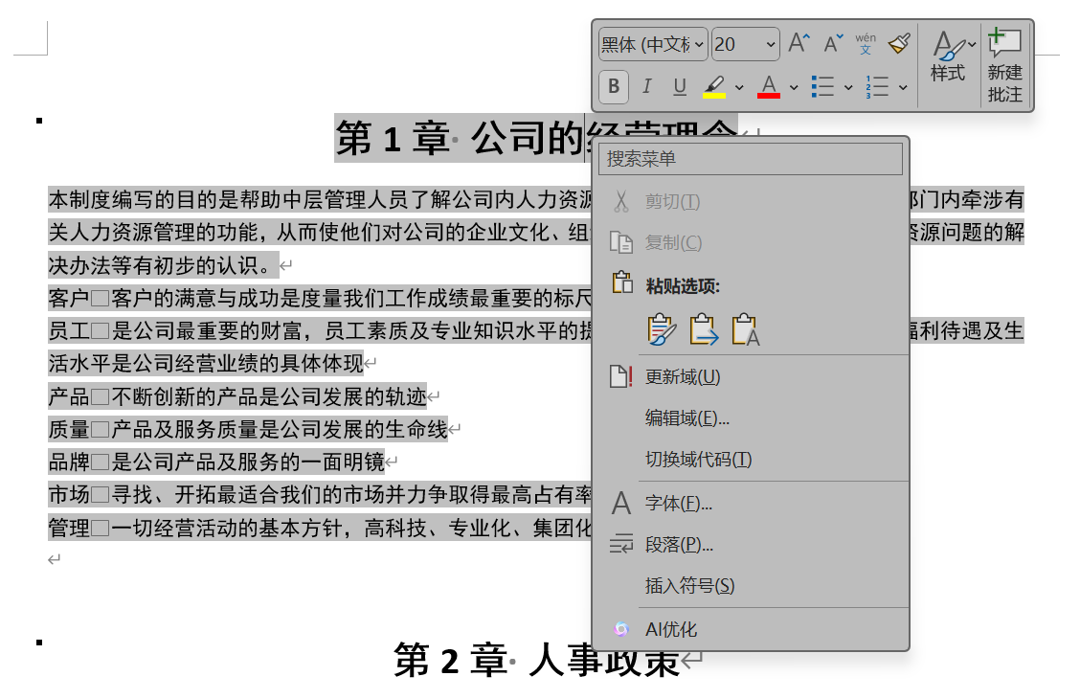Apply red font color

pyautogui.click(x=769, y=87)
